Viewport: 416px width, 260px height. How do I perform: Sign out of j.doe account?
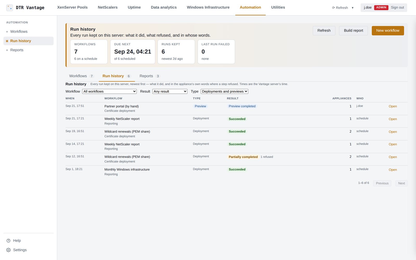click(397, 8)
